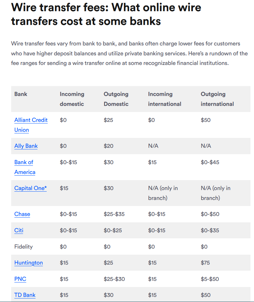Open the Huntington link
Image resolution: width=254 pixels, height=302 pixels.
tap(28, 263)
